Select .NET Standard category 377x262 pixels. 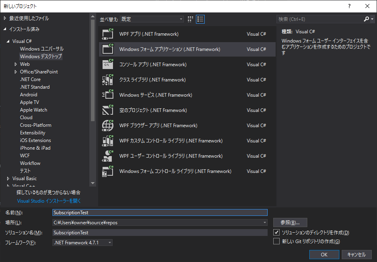pyautogui.click(x=35, y=87)
